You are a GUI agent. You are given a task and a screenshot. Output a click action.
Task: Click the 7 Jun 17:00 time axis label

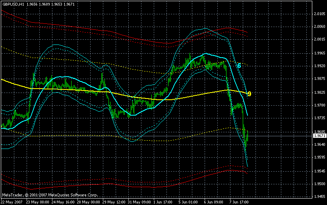pyautogui.click(x=239, y=202)
